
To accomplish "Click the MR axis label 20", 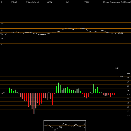I will tap(128, 90).
